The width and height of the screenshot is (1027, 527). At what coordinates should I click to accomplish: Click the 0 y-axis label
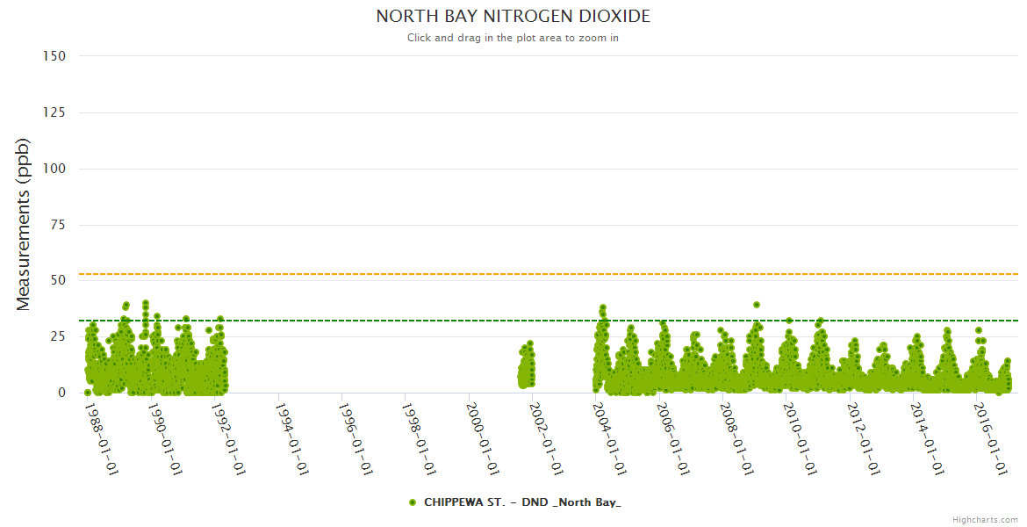click(x=61, y=393)
